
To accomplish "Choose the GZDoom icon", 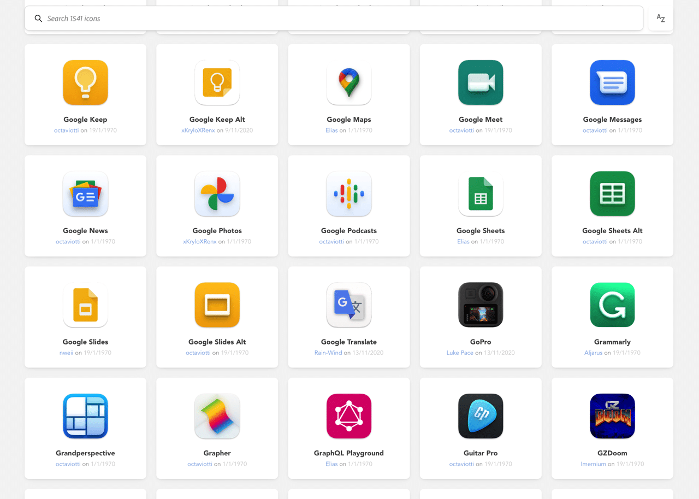I will [x=612, y=416].
